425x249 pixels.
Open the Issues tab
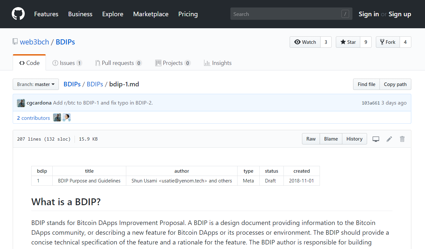(x=67, y=63)
